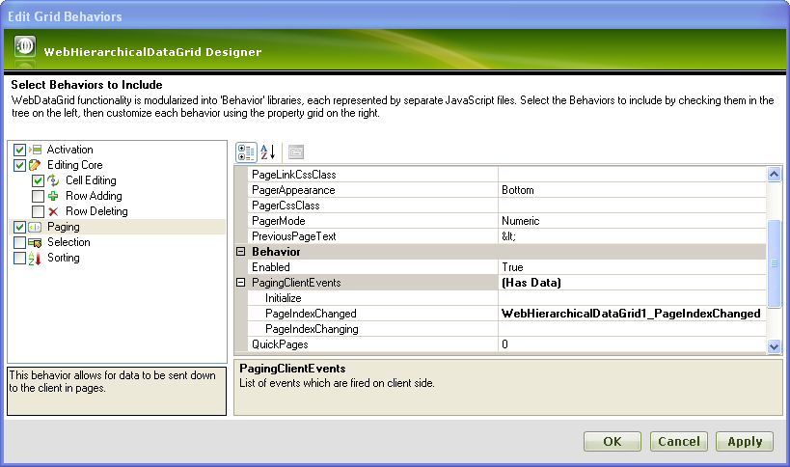
Task: Select the Activation behavior icon
Action: (x=37, y=150)
